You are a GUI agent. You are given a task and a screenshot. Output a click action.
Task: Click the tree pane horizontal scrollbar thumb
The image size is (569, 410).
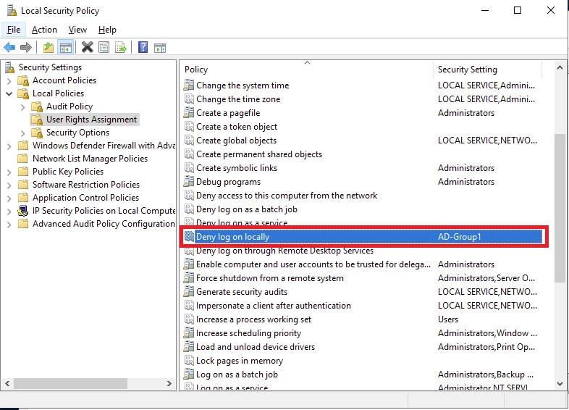70,383
